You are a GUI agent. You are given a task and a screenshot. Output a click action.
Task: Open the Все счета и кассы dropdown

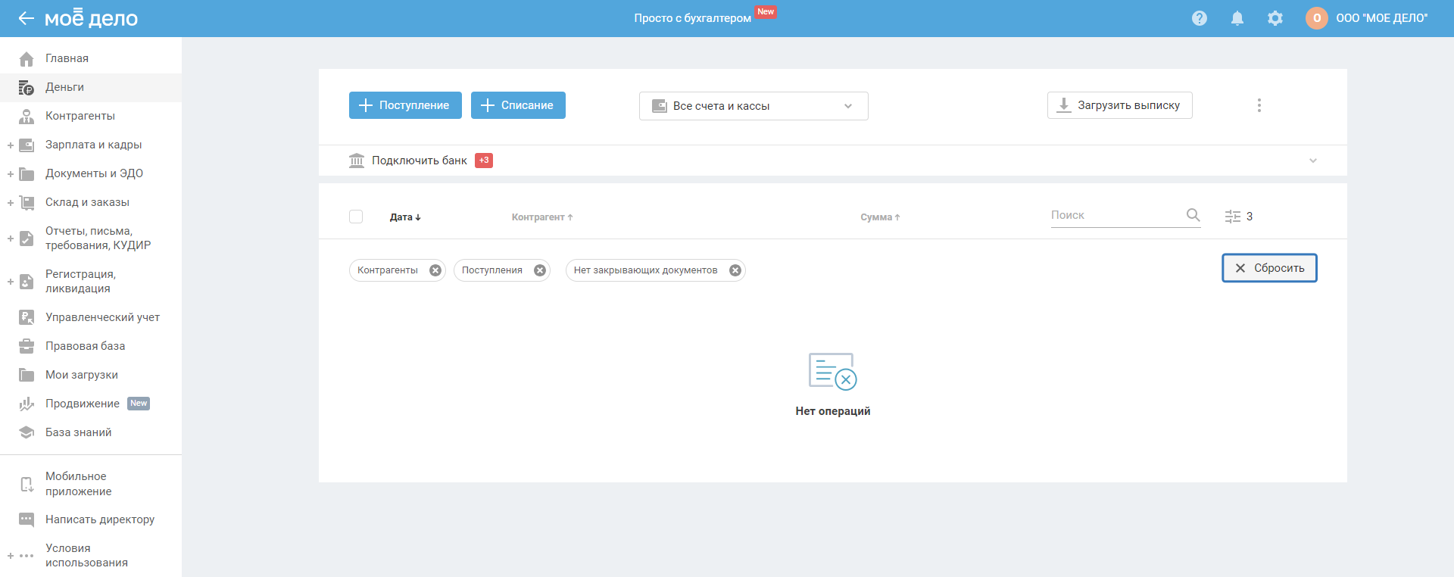754,106
